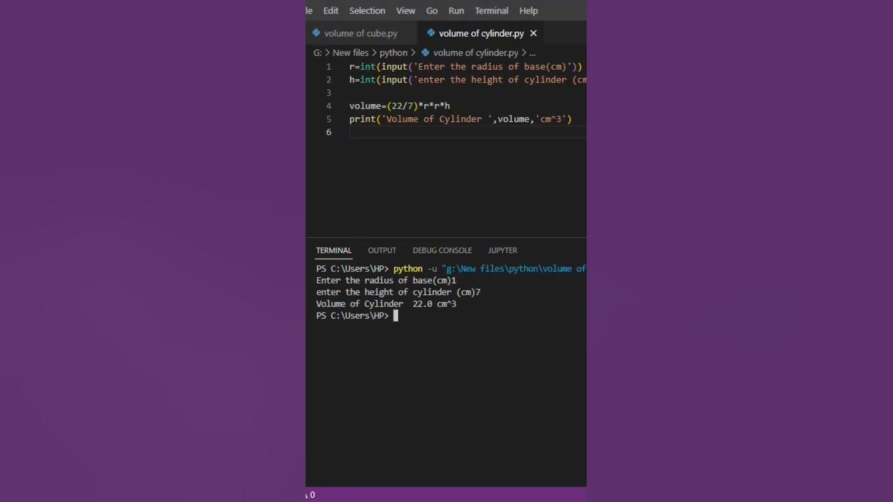Open the JUPYTER panel tab

pos(502,250)
